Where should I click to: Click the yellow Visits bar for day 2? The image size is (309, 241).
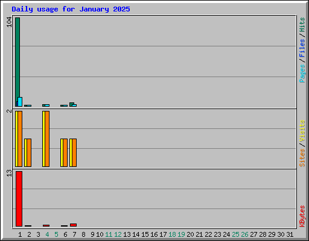point(25,152)
